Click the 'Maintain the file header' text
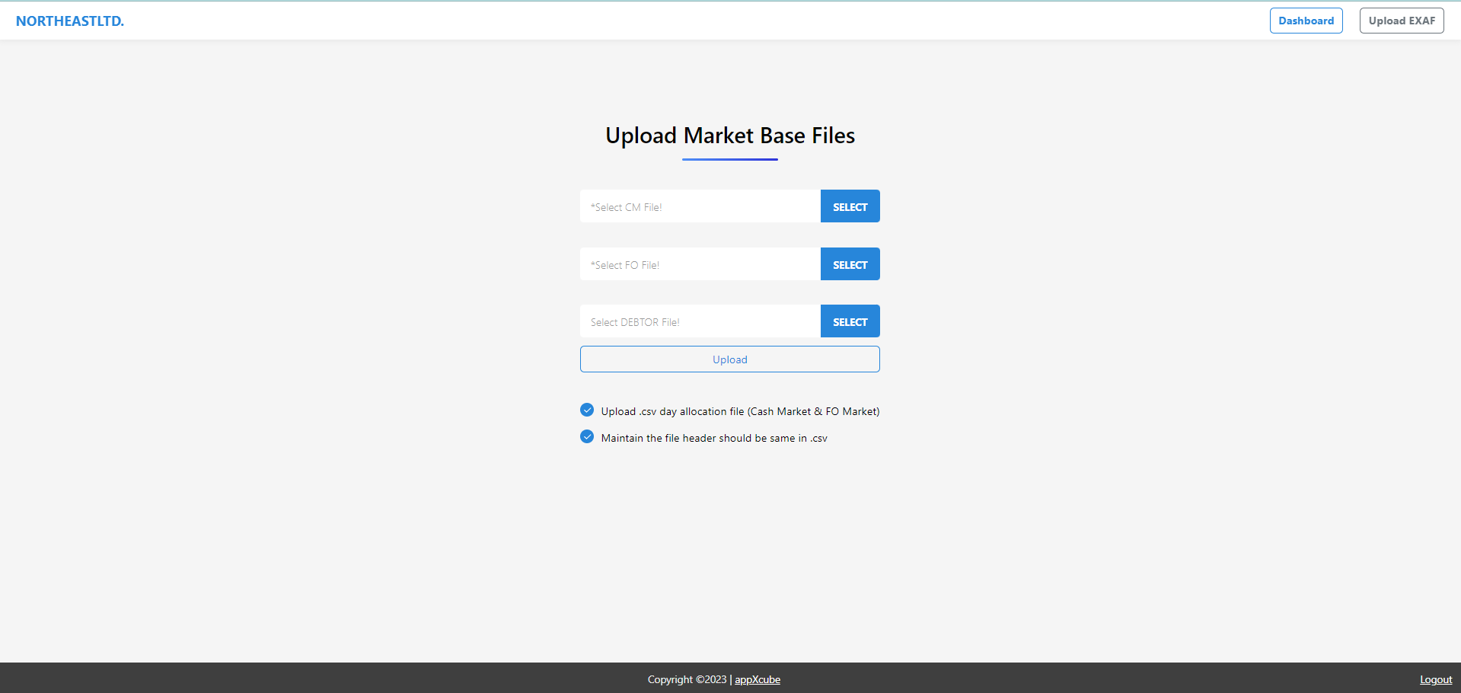The image size is (1461, 693). point(713,438)
